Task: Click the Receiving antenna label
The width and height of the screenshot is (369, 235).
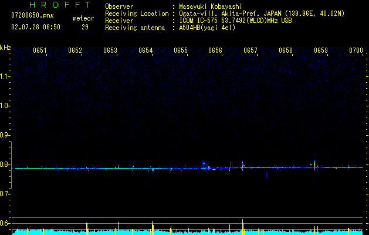Action: click(135, 28)
